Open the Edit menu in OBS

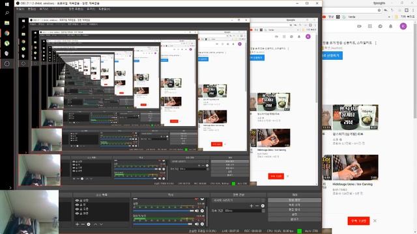(x=32, y=9)
